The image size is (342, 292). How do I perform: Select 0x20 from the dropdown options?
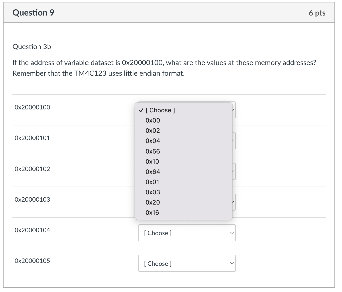153,202
